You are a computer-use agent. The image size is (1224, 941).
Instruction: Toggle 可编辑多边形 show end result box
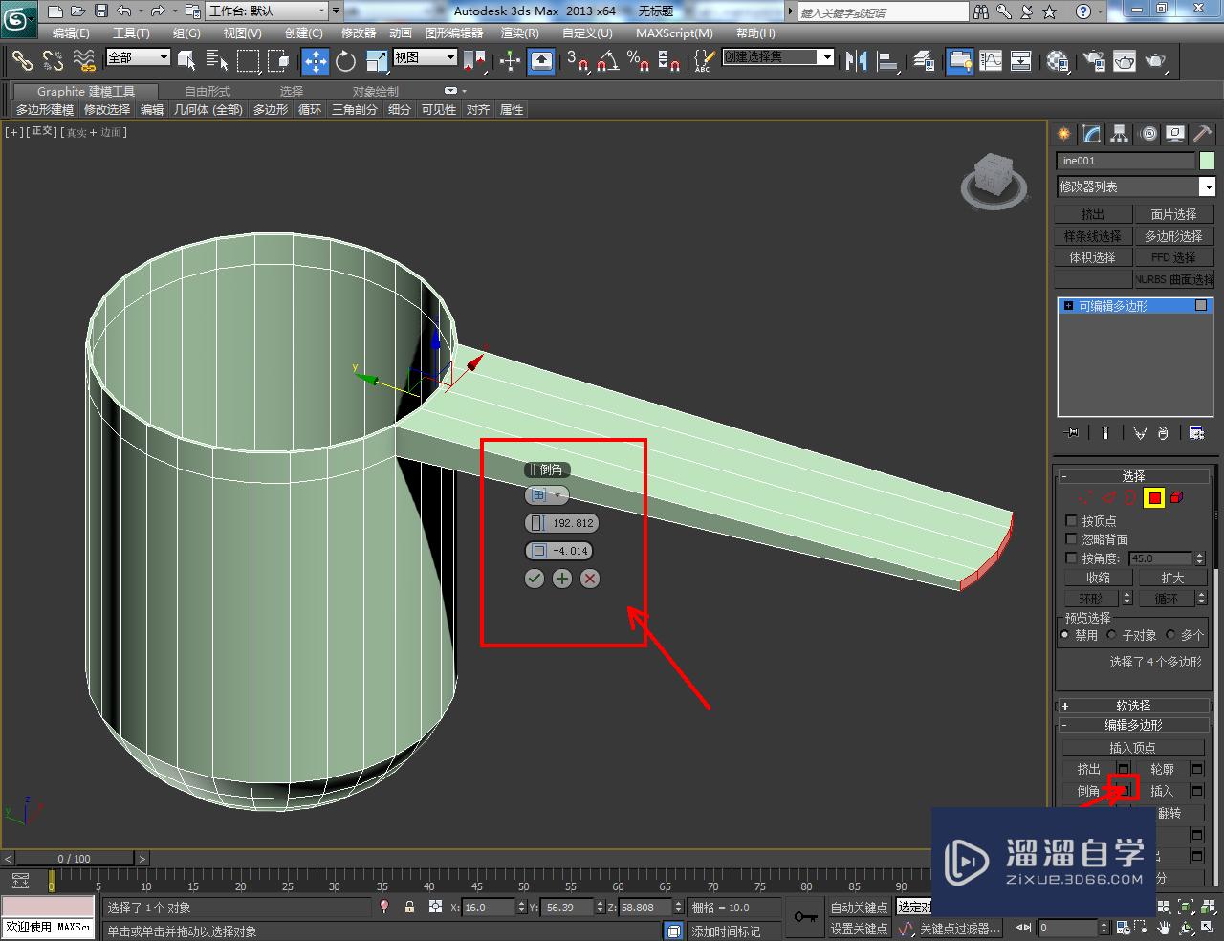1201,305
